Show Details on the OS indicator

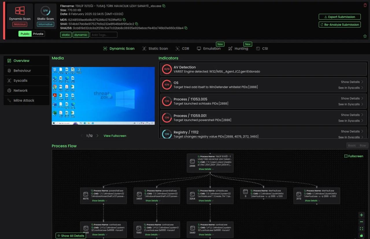tap(350, 82)
